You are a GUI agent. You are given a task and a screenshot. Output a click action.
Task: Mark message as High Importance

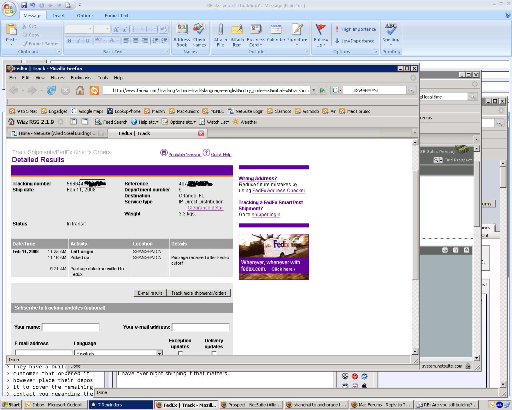355,29
